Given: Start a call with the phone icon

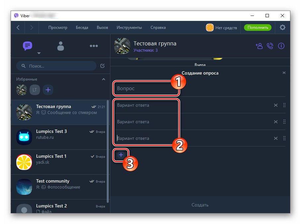Looking at the screenshot, I should click(270, 46).
